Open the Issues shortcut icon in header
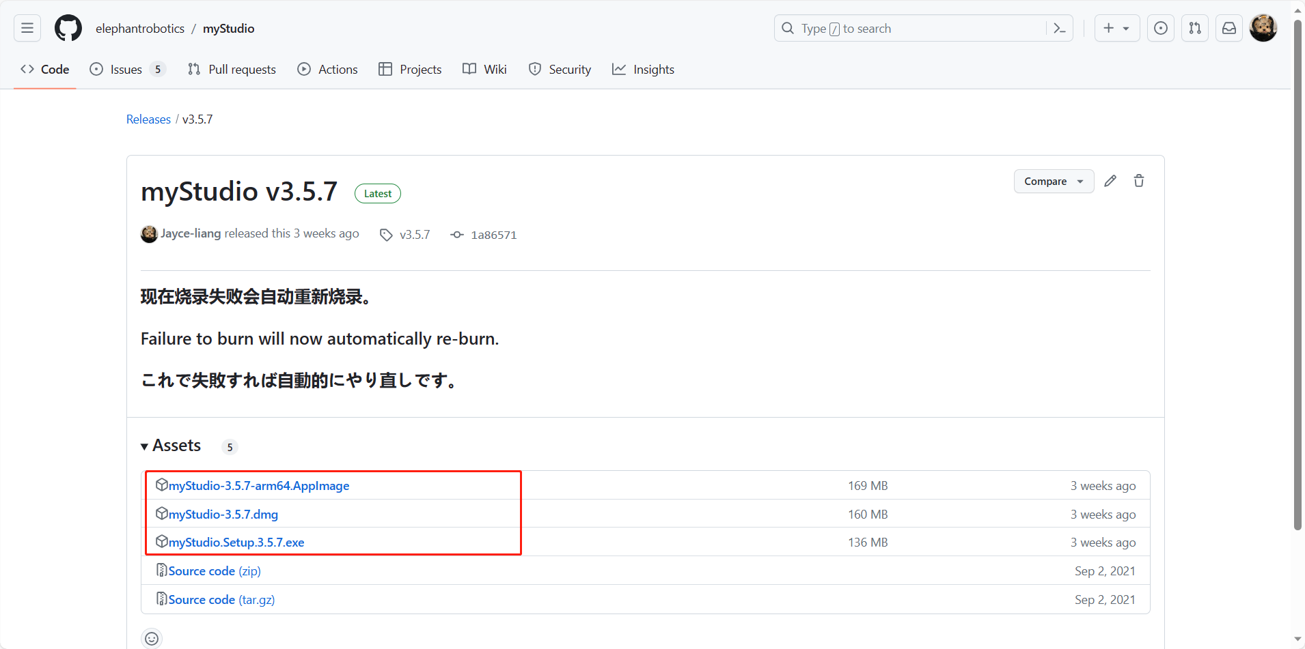Image resolution: width=1305 pixels, height=649 pixels. point(1161,28)
